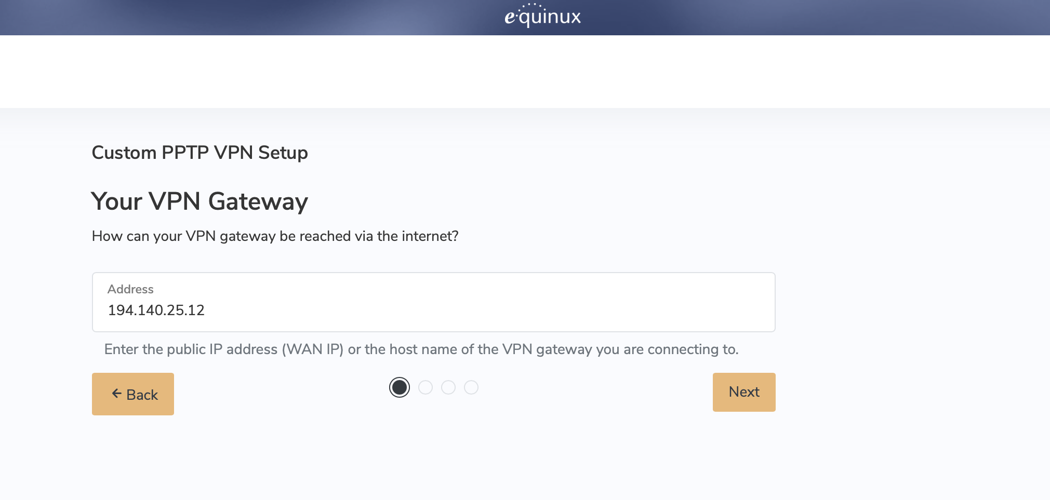Click the third step progress dot
The image size is (1050, 500).
tap(449, 387)
